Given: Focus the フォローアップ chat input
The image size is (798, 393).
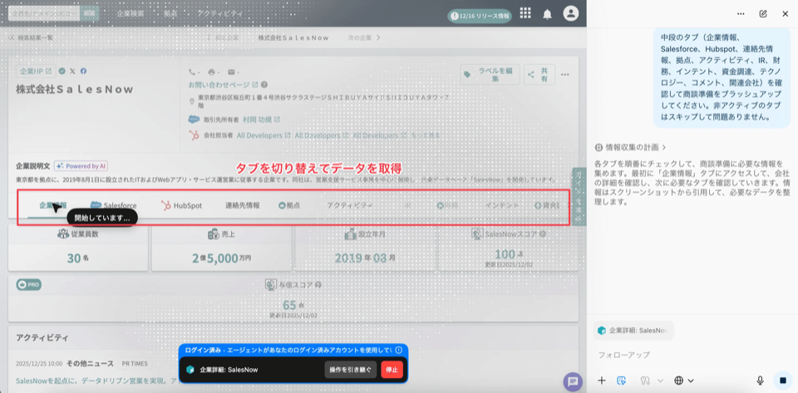Looking at the screenshot, I should pos(692,355).
